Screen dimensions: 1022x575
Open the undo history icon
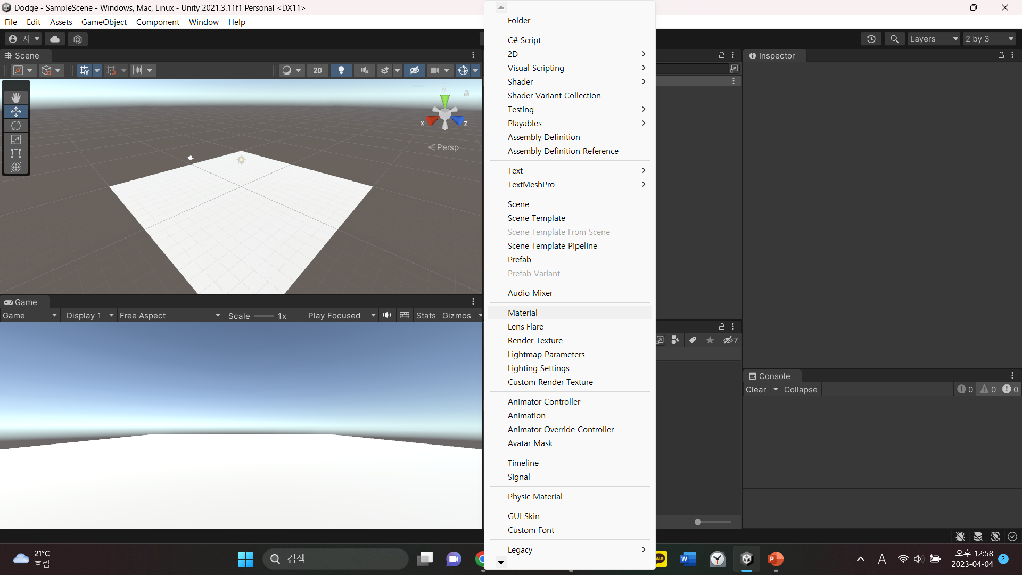pyautogui.click(x=871, y=39)
